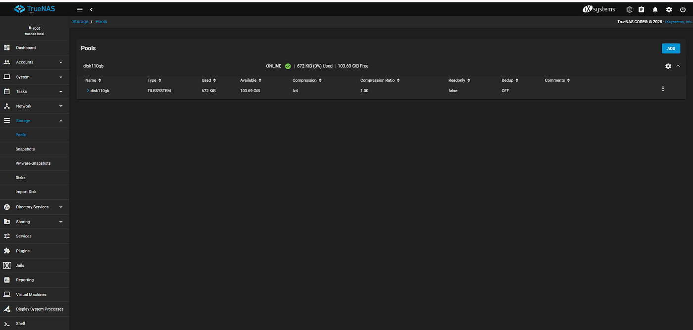The image size is (693, 330).
Task: Click the Directory Services icon
Action: point(7,207)
